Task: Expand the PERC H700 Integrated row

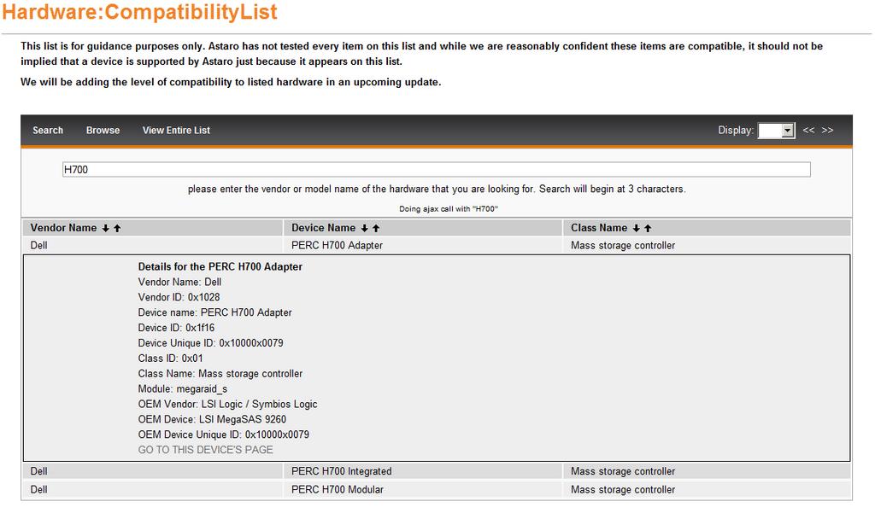Action: [x=341, y=471]
